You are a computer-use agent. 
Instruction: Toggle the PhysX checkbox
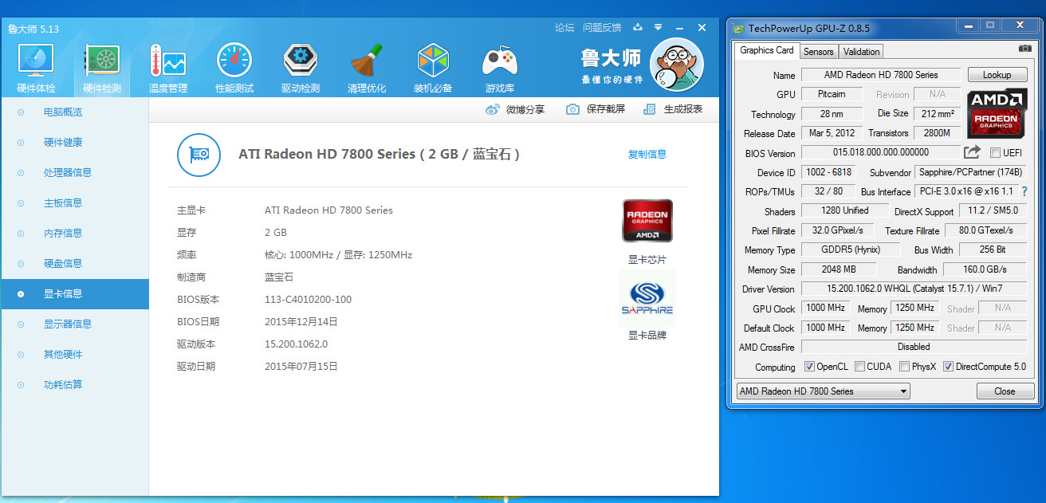904,367
